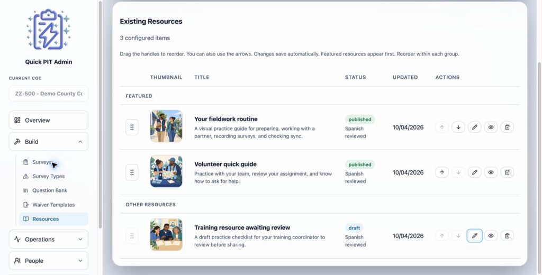Click the Your fieldwork routine thumbnail

(x=166, y=126)
